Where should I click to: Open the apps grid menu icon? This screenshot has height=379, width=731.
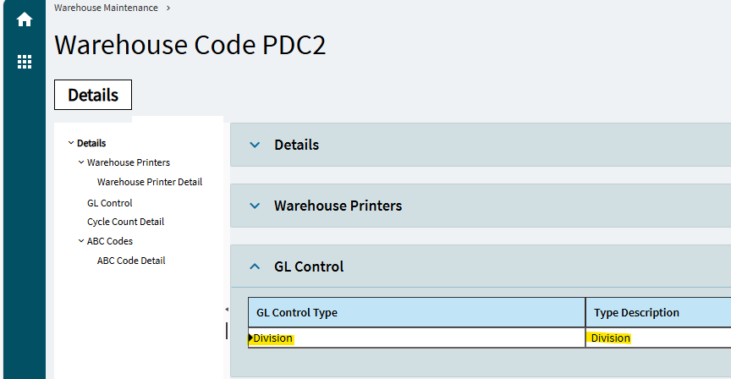click(25, 62)
